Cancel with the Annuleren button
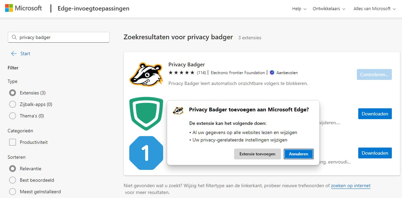 pyautogui.click(x=299, y=154)
